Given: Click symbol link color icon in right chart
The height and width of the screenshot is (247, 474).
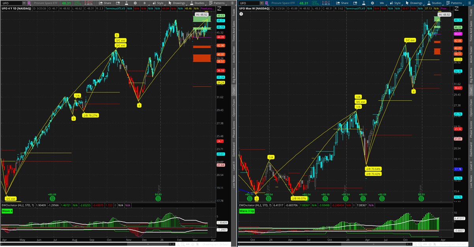Looking at the screenshot, I should point(267,3).
